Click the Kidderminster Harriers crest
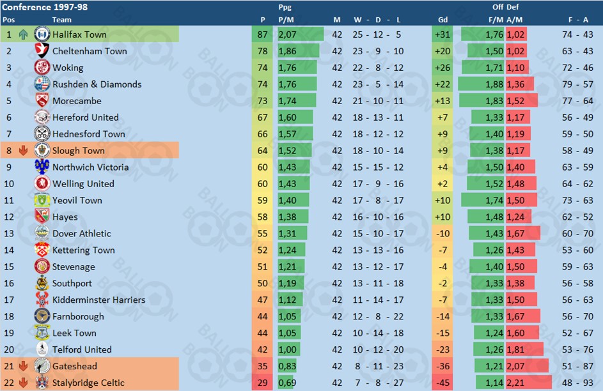 (x=42, y=299)
